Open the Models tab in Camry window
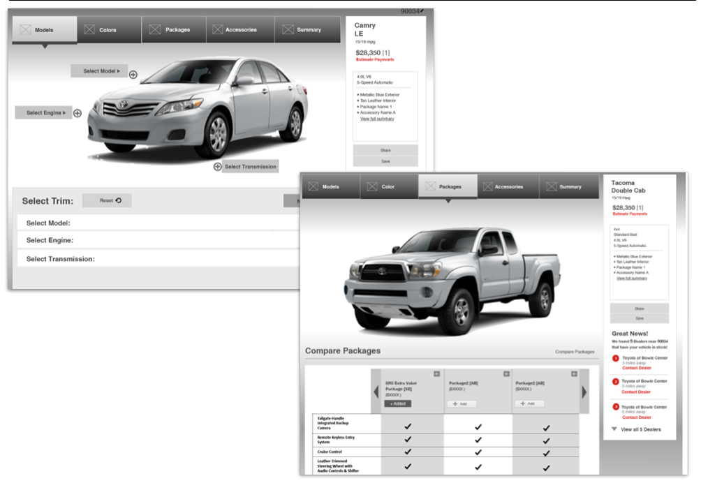 click(x=44, y=30)
